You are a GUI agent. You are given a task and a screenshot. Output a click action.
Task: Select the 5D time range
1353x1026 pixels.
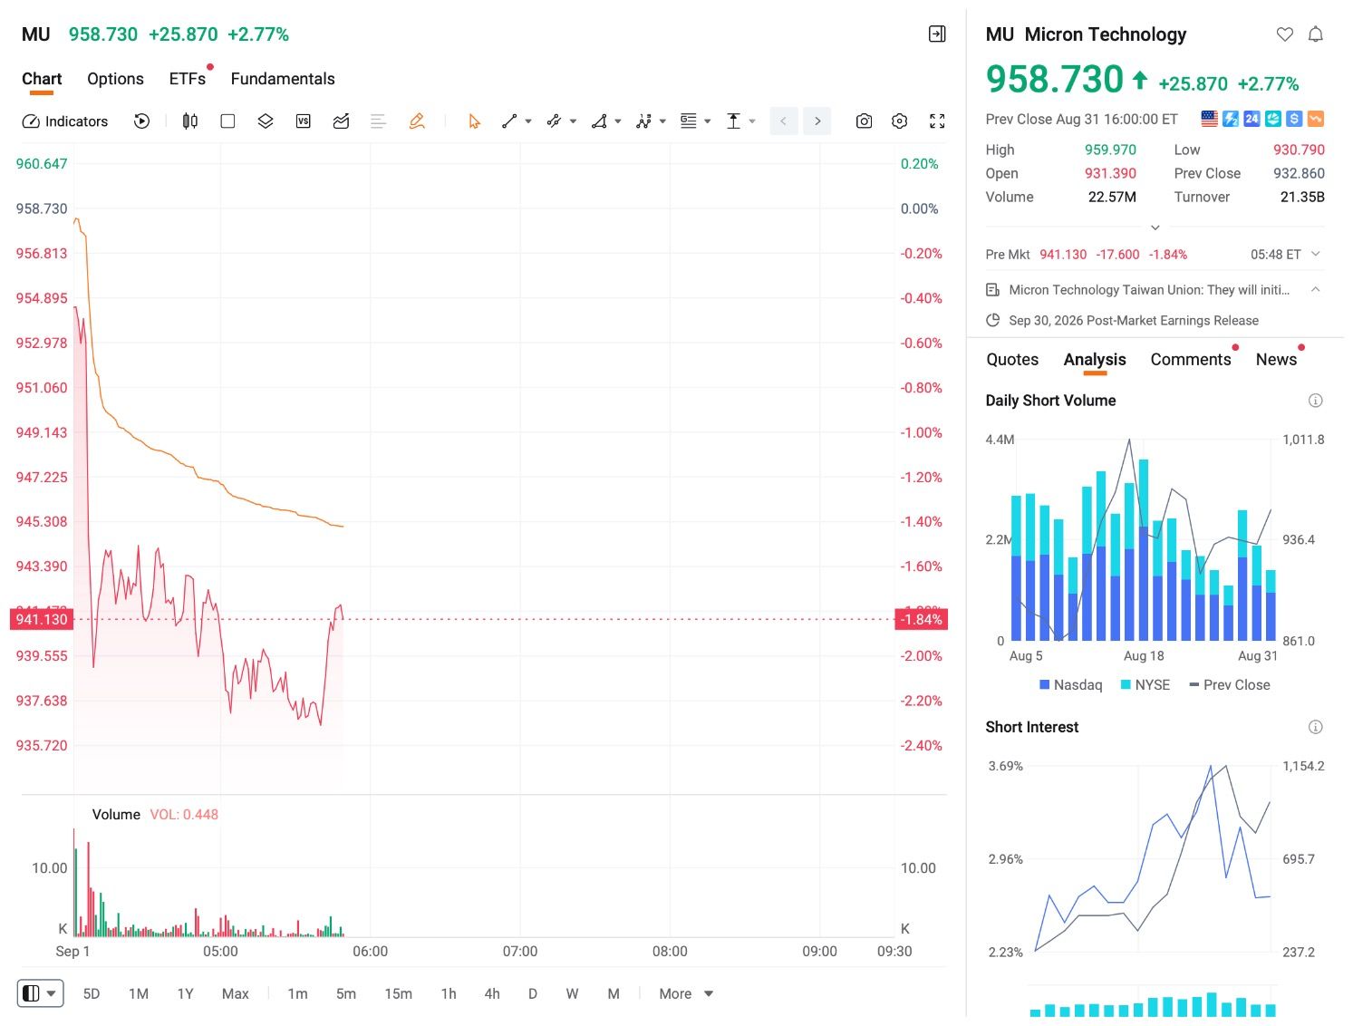click(x=92, y=994)
